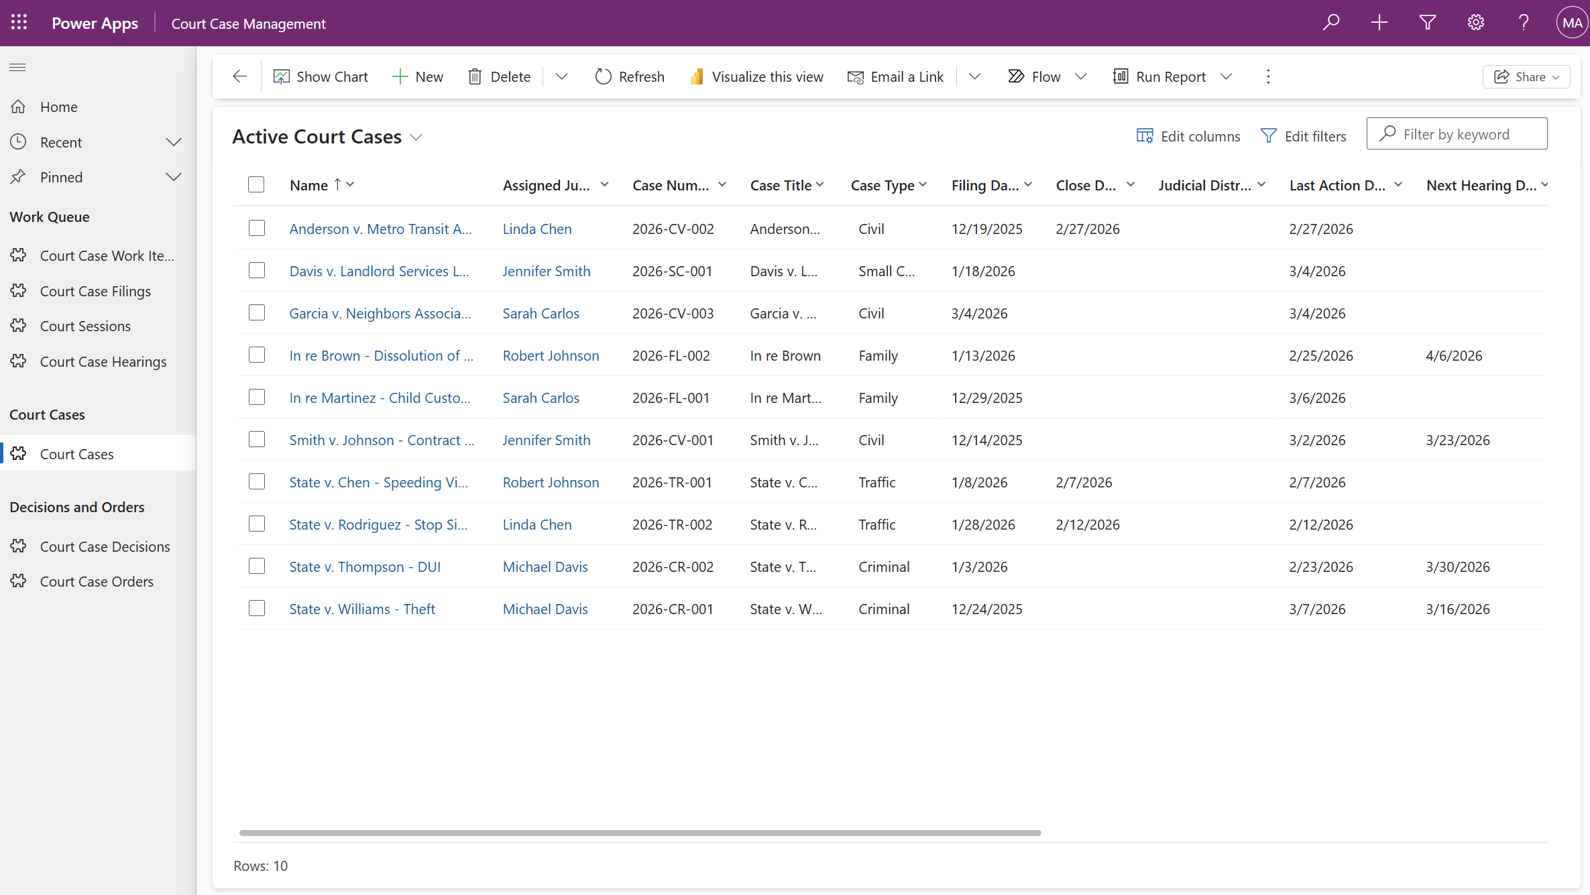1590x895 pixels.
Task: Click the Run Report command
Action: tap(1159, 76)
